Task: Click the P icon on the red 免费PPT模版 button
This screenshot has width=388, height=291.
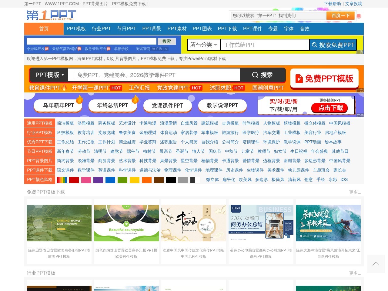Action: [299, 78]
